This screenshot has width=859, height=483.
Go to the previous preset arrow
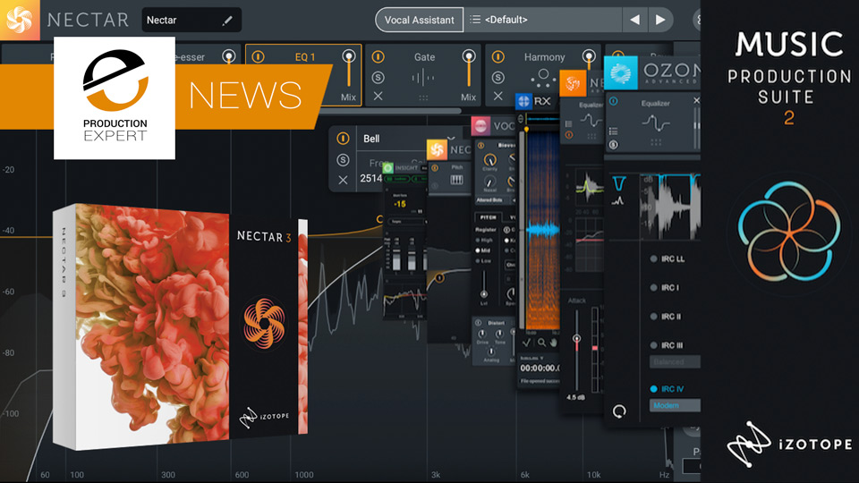[635, 20]
